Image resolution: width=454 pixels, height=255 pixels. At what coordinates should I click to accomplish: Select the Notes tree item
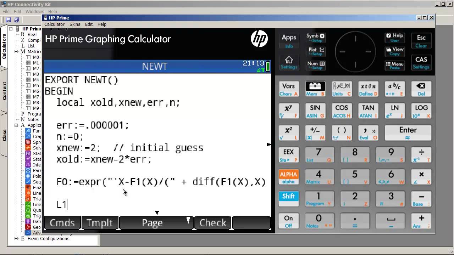point(33,119)
